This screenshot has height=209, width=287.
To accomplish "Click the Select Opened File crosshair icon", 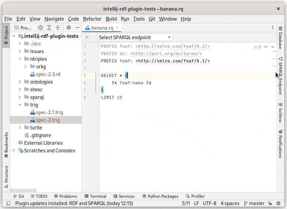I will [x=41, y=28].
